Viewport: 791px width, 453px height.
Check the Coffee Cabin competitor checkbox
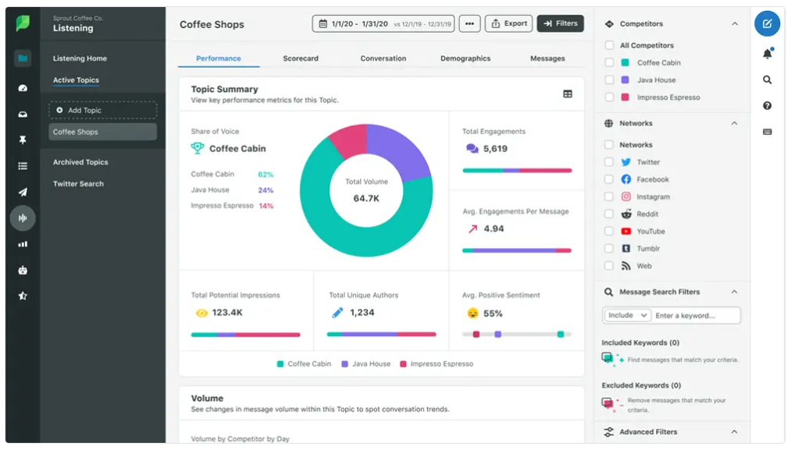609,62
